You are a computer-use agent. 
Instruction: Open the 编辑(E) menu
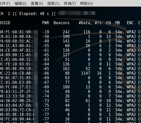pyautogui.click(x=21, y=4)
